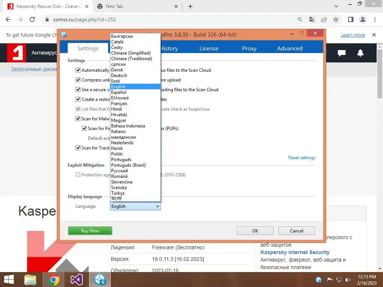This screenshot has height=287, width=383.
Task: Click Chrome forward navigation arrow
Action: pyautogui.click(x=20, y=19)
